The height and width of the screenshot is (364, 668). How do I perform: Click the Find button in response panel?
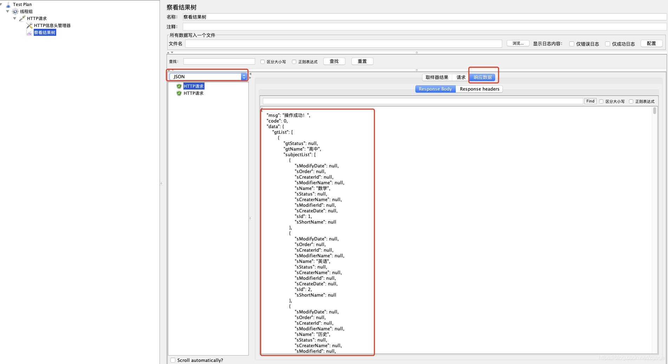tap(590, 101)
